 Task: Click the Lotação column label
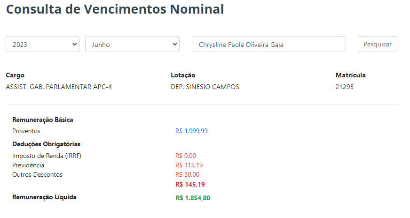pos(183,75)
